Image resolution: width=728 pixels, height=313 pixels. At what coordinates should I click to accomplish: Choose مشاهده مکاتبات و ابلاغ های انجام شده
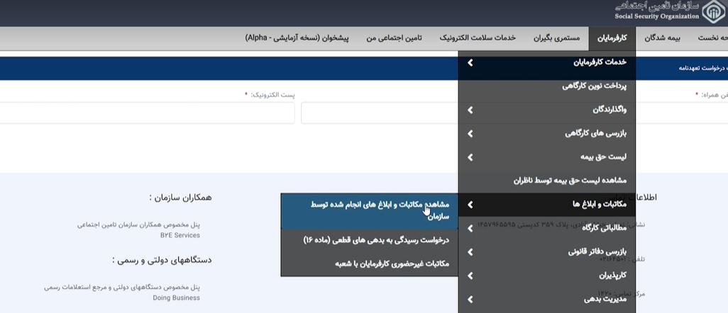[x=370, y=211]
